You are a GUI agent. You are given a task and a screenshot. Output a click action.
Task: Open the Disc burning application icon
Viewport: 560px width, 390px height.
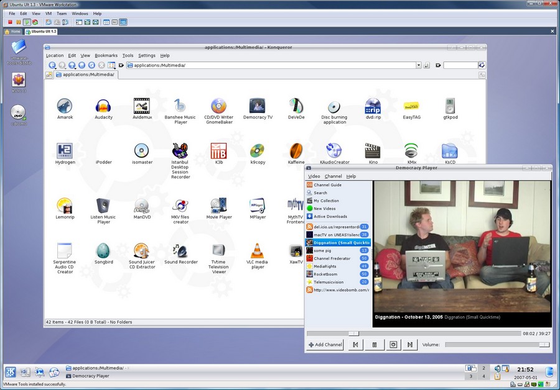[334, 107]
